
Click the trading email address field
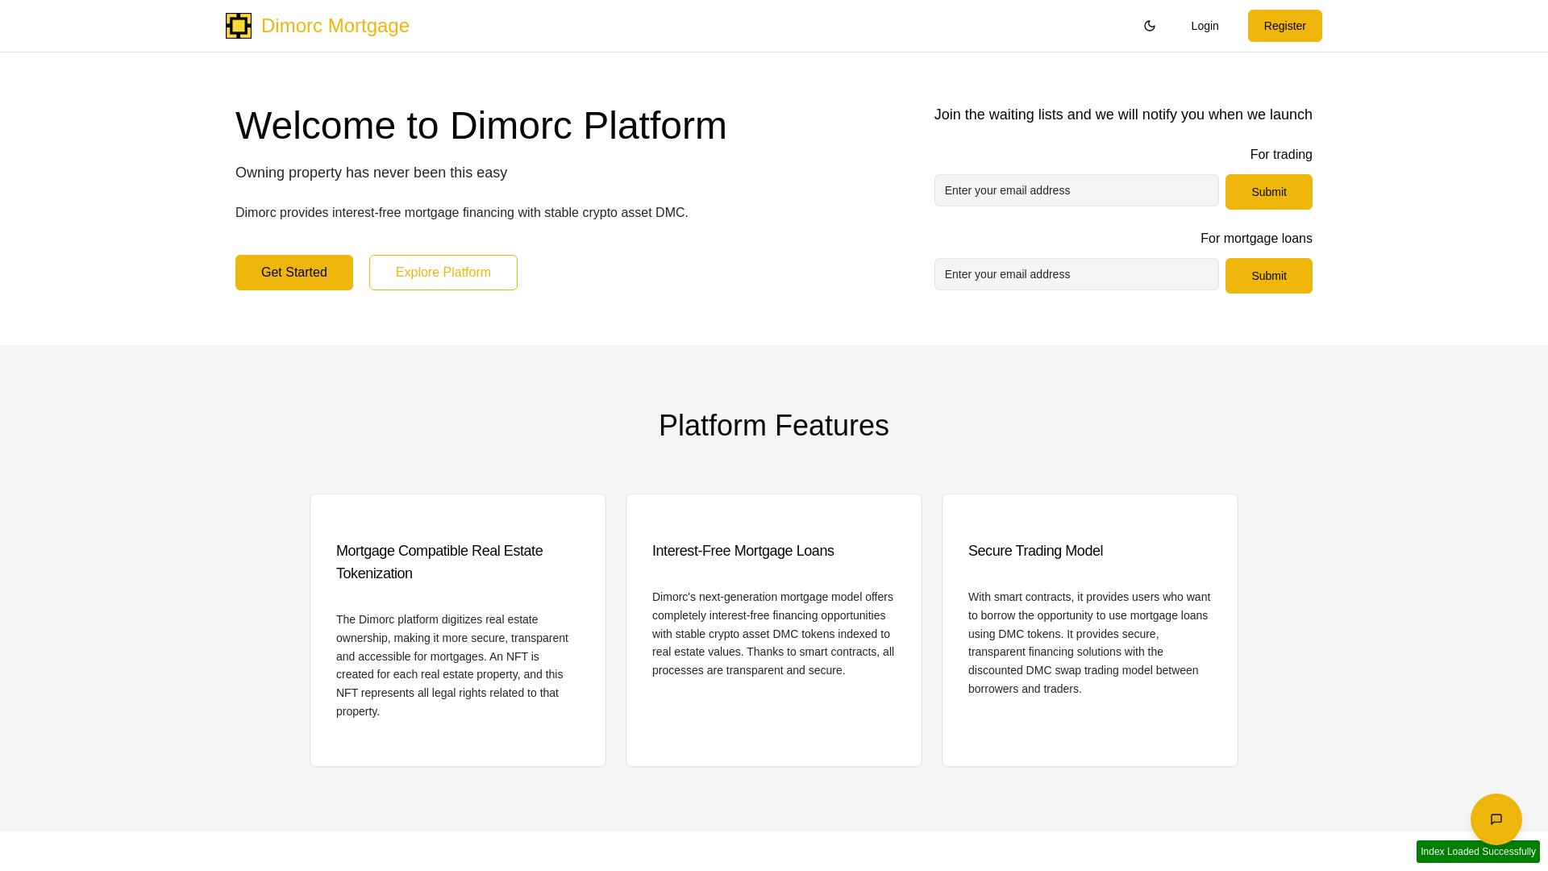click(1076, 190)
